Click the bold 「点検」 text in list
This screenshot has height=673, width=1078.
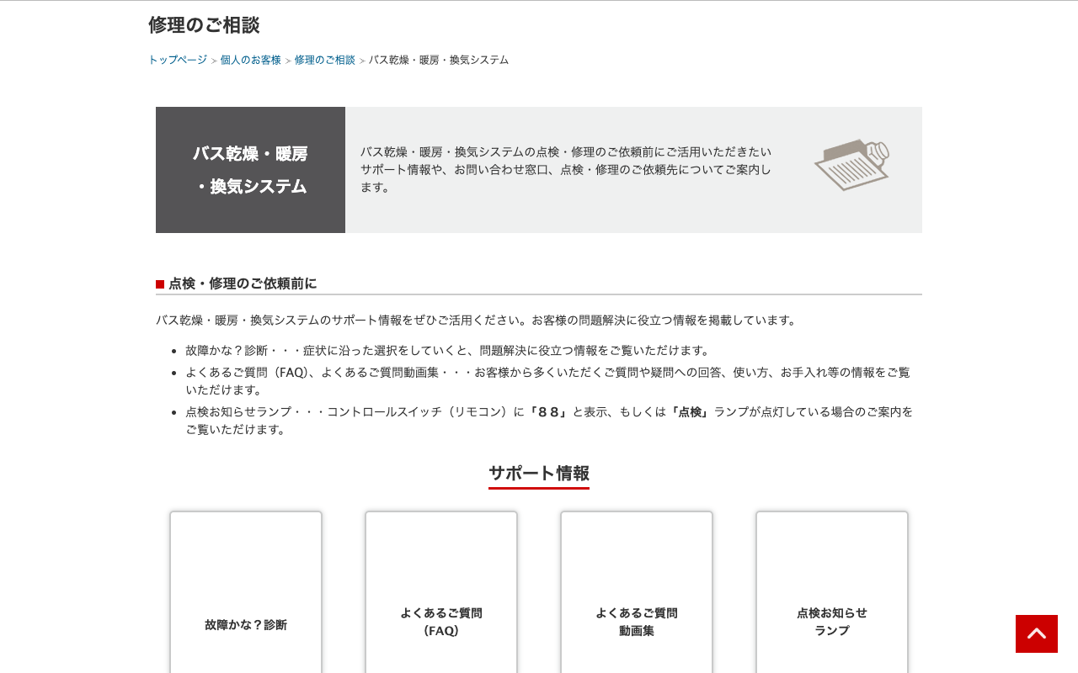pos(691,411)
